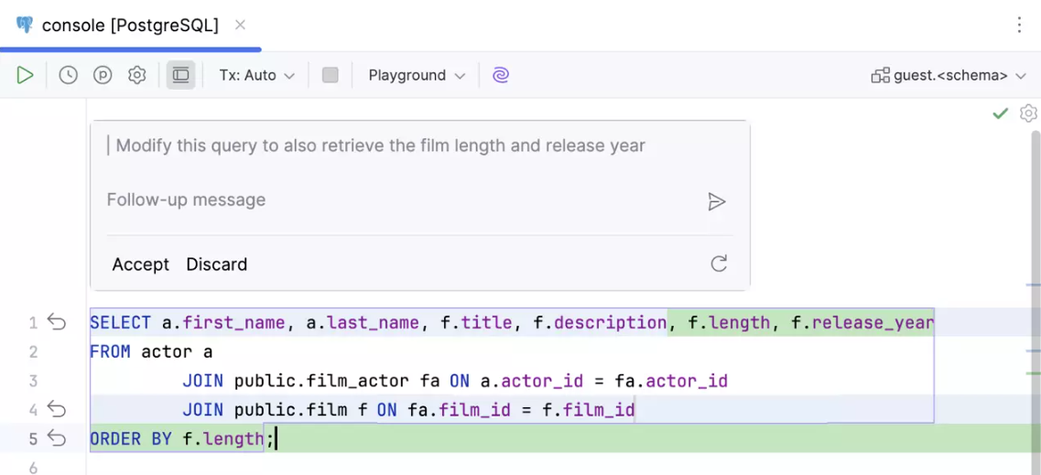Send the follow-up message arrow

(717, 201)
